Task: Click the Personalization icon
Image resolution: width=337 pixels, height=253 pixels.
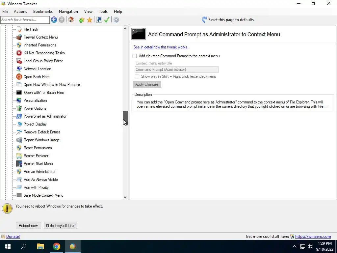Action: (19, 100)
